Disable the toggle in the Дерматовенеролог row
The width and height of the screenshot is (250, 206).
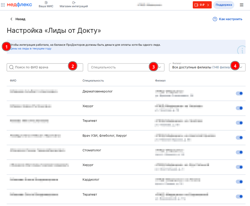click(239, 93)
